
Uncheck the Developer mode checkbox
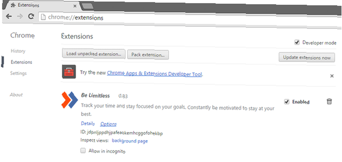[297, 42]
